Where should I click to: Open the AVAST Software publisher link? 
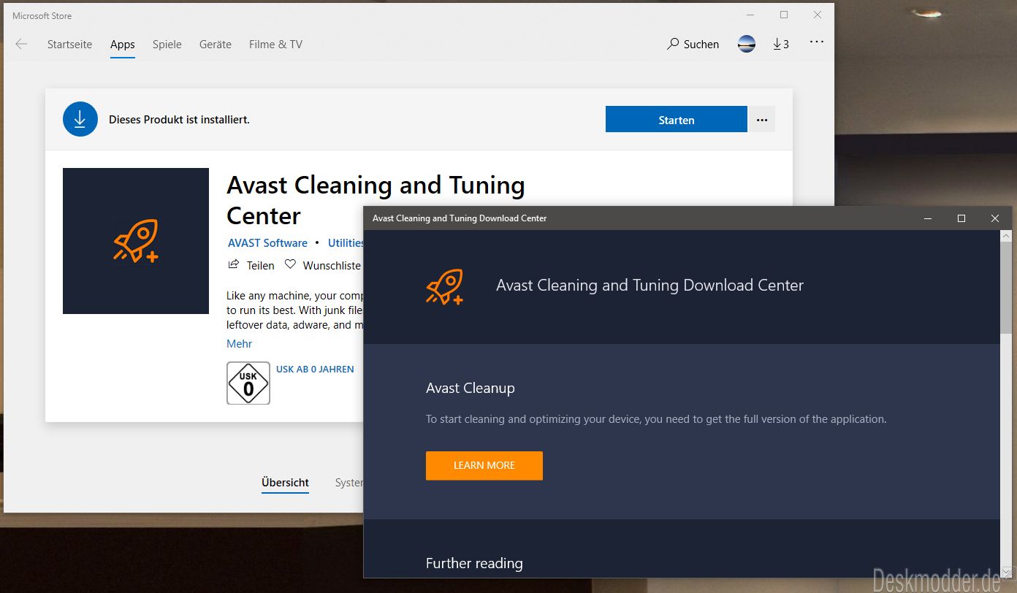[x=267, y=243]
